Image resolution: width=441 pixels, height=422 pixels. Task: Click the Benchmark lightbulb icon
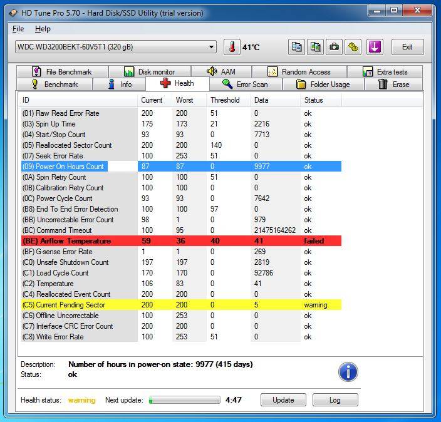point(35,84)
